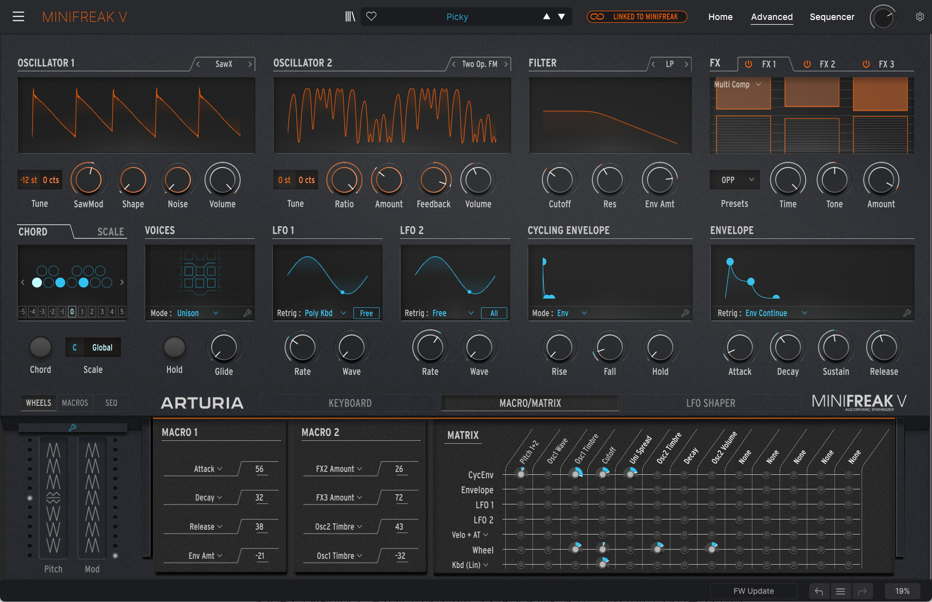The width and height of the screenshot is (932, 602).
Task: Toggle the voices Hold button
Action: tap(174, 347)
